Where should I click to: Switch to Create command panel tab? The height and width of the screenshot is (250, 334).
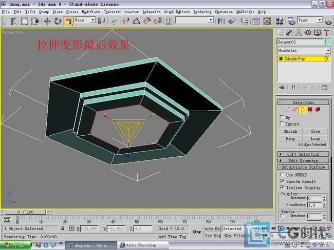[280, 33]
